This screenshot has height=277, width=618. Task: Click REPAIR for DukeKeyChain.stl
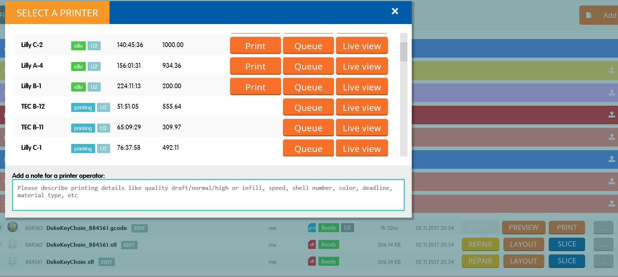click(480, 261)
